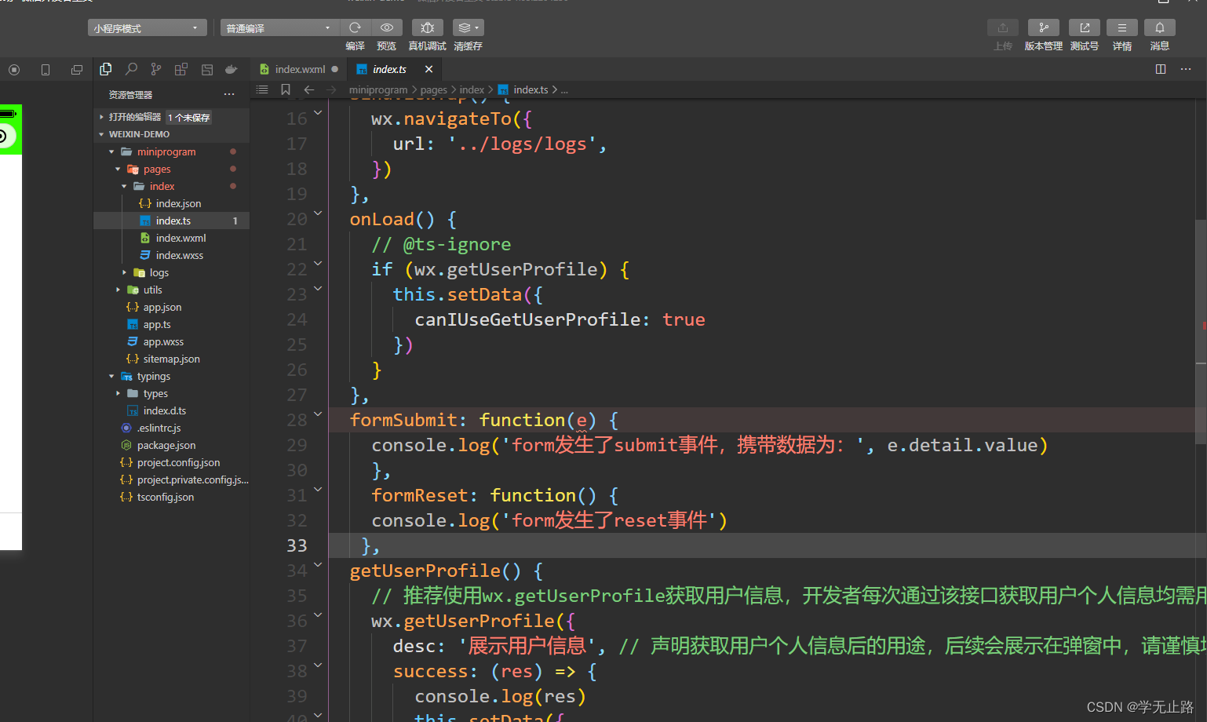Fold code at line 34 getUserProfile

click(318, 565)
